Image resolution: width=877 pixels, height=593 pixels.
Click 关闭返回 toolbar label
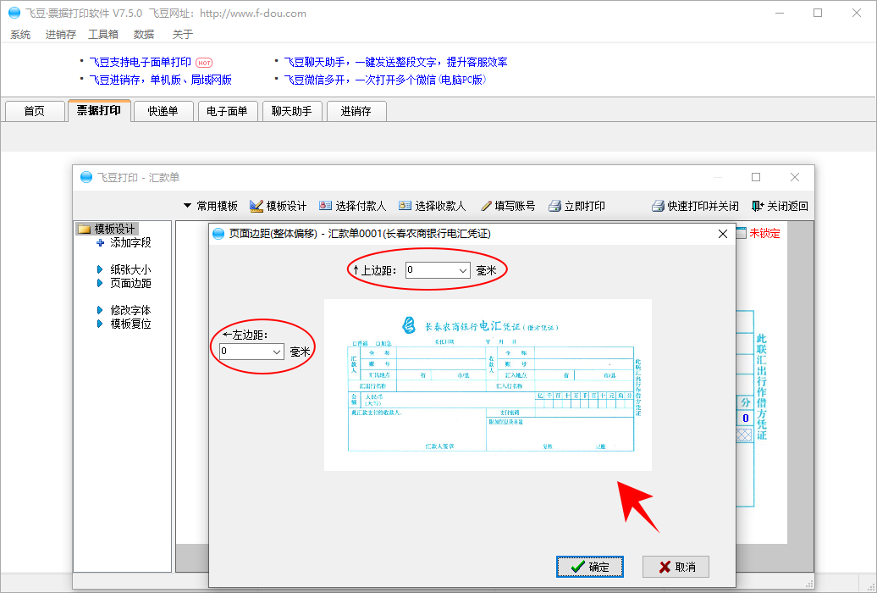click(x=787, y=206)
